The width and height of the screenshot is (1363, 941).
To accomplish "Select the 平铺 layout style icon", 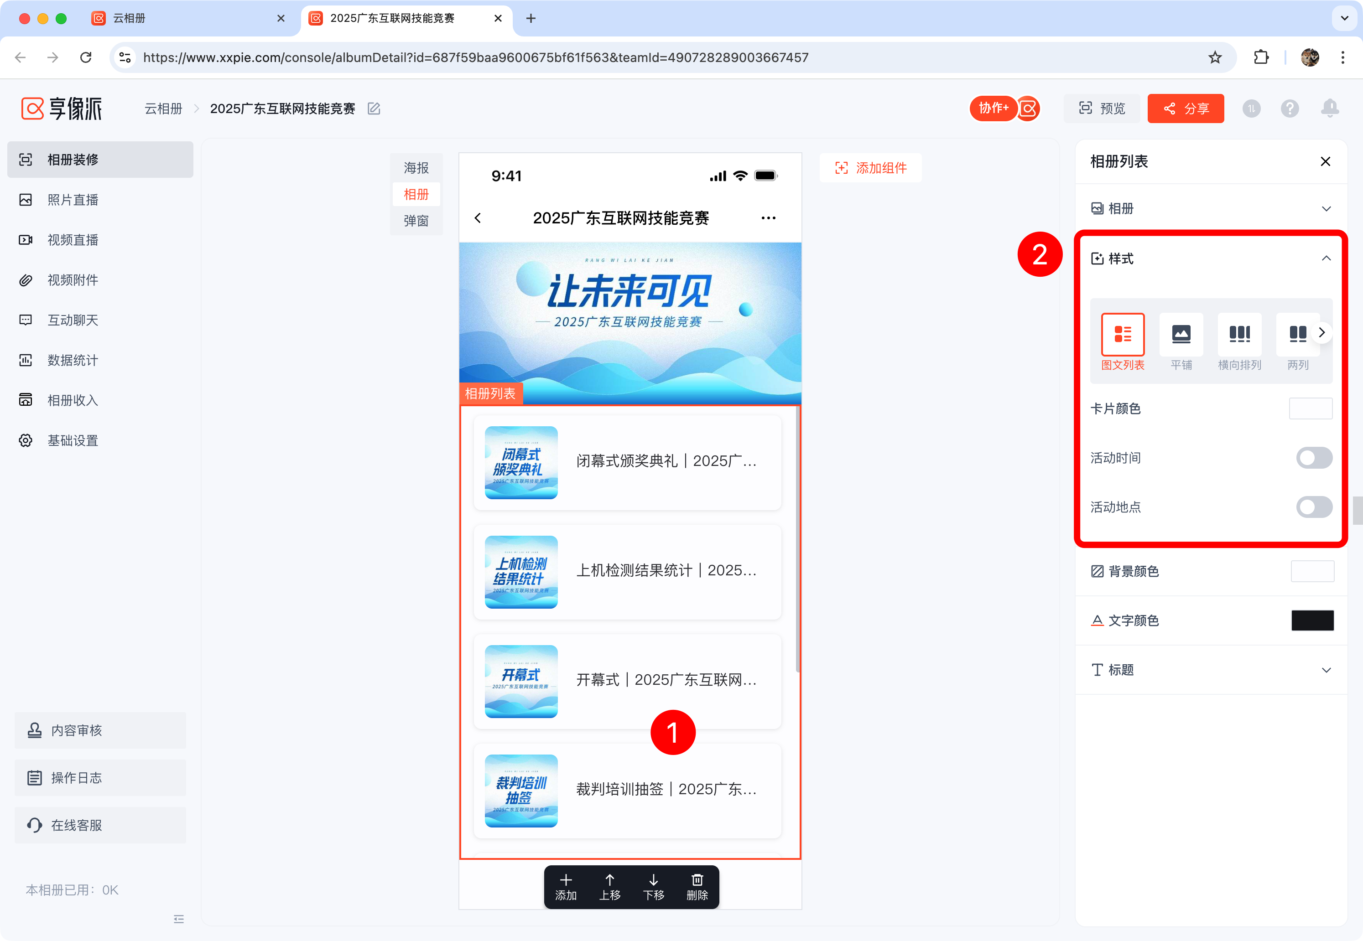I will pyautogui.click(x=1181, y=334).
